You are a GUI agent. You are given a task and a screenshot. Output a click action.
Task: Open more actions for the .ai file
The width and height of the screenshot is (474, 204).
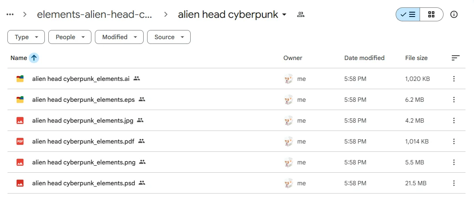click(x=454, y=79)
